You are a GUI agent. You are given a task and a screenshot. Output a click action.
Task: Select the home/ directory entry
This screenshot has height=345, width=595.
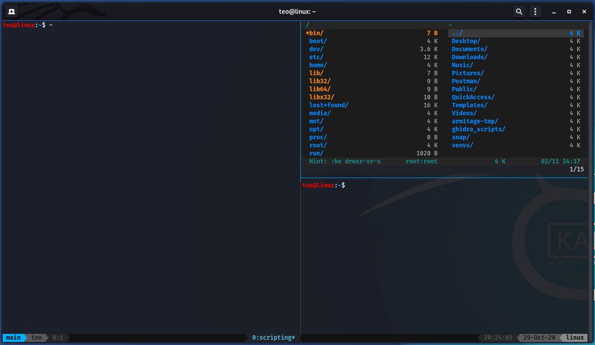pyautogui.click(x=372, y=65)
